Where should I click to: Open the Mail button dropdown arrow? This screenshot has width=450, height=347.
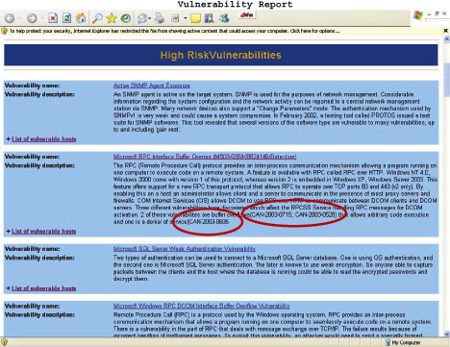click(150, 18)
